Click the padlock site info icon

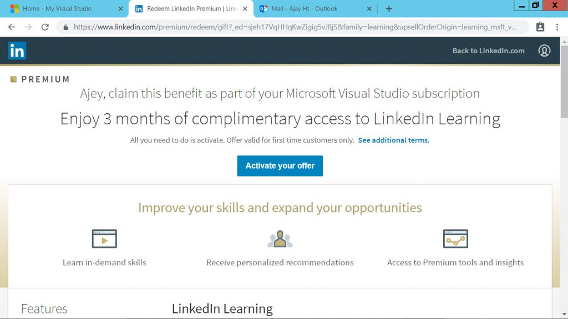65,27
